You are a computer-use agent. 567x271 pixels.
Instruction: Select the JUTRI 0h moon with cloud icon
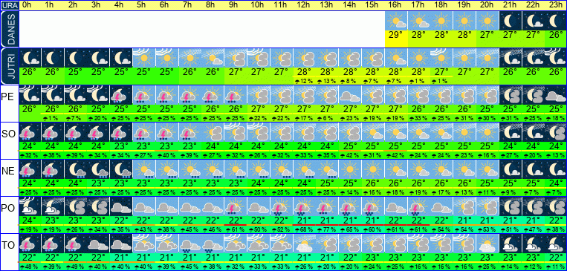30,58
